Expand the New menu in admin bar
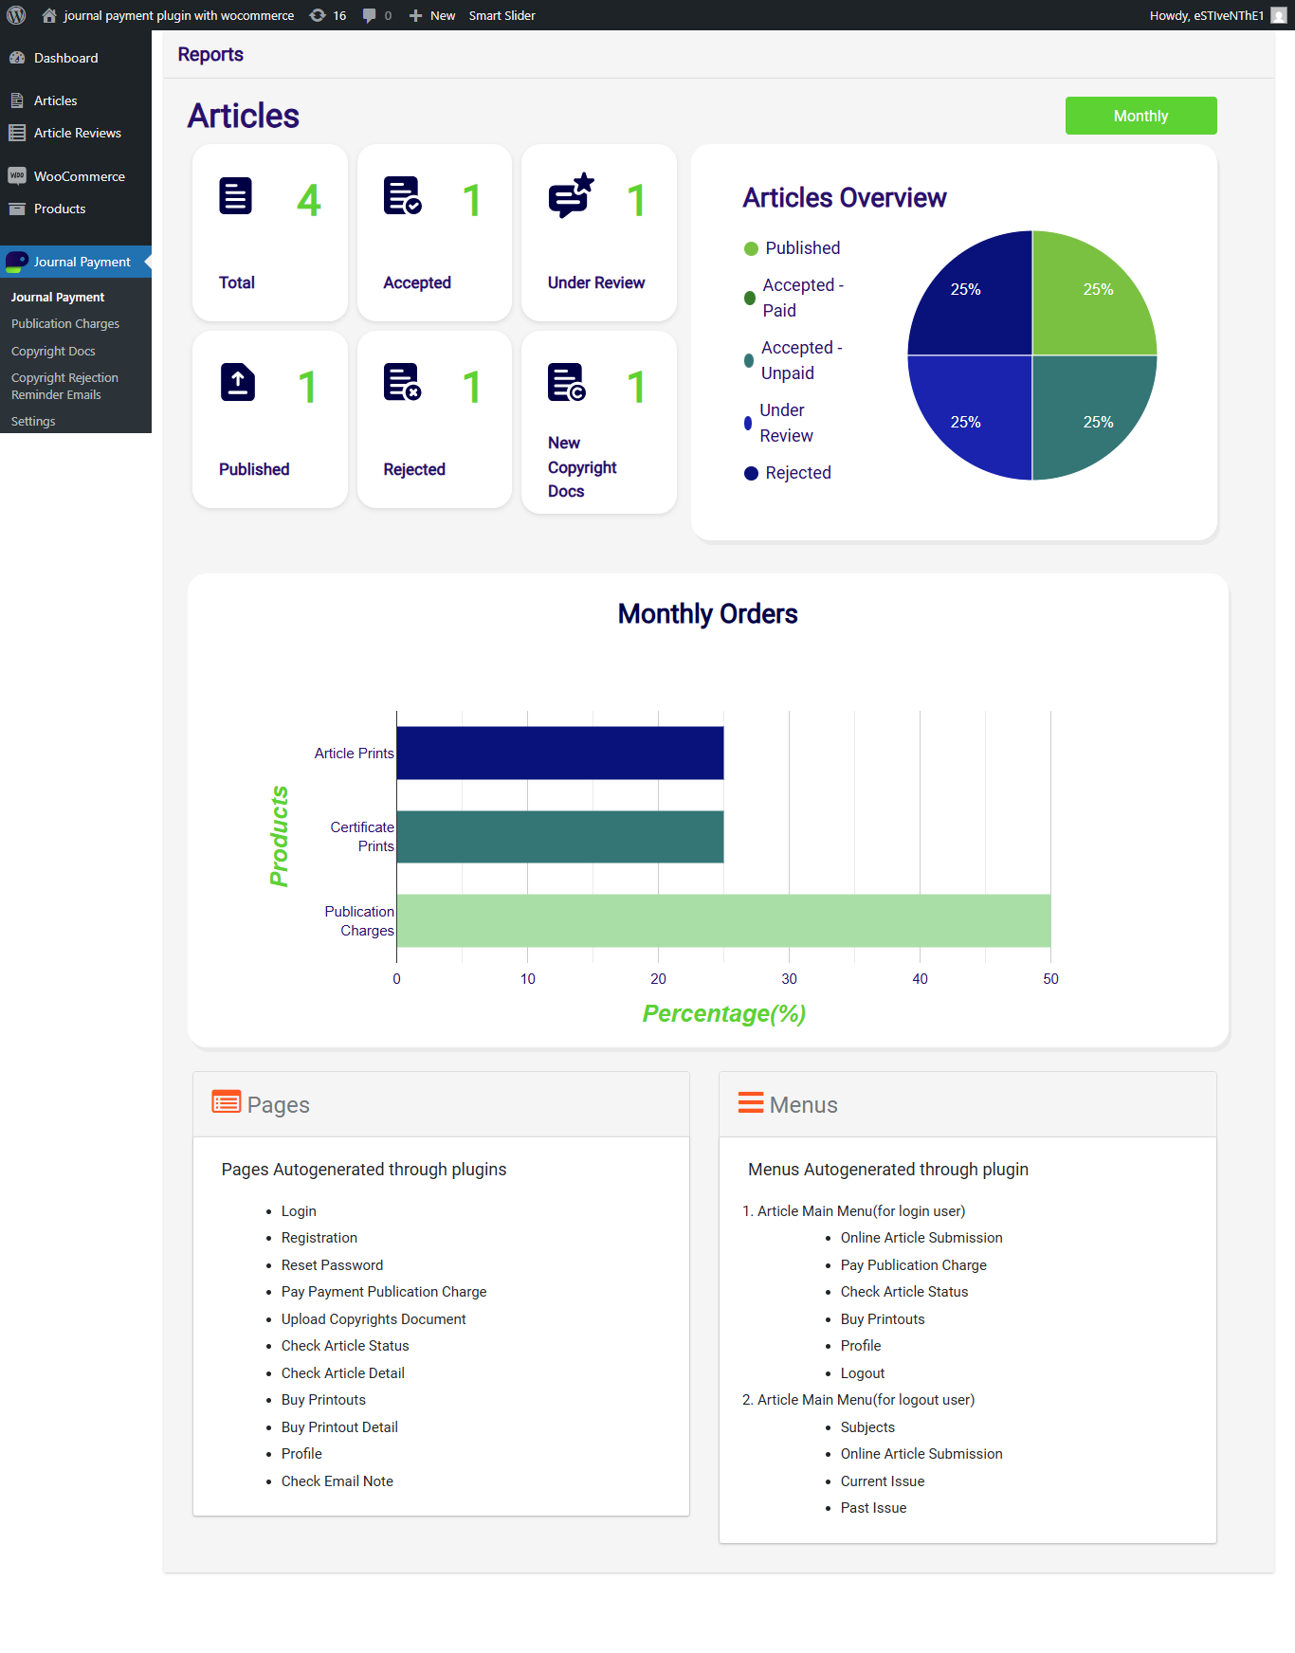 pyautogui.click(x=432, y=15)
